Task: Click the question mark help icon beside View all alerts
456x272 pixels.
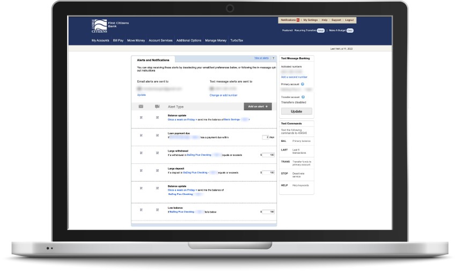Action: pos(273,58)
